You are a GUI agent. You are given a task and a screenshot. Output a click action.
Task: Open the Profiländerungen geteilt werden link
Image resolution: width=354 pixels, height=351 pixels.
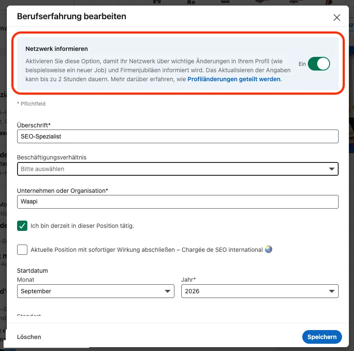[234, 79]
